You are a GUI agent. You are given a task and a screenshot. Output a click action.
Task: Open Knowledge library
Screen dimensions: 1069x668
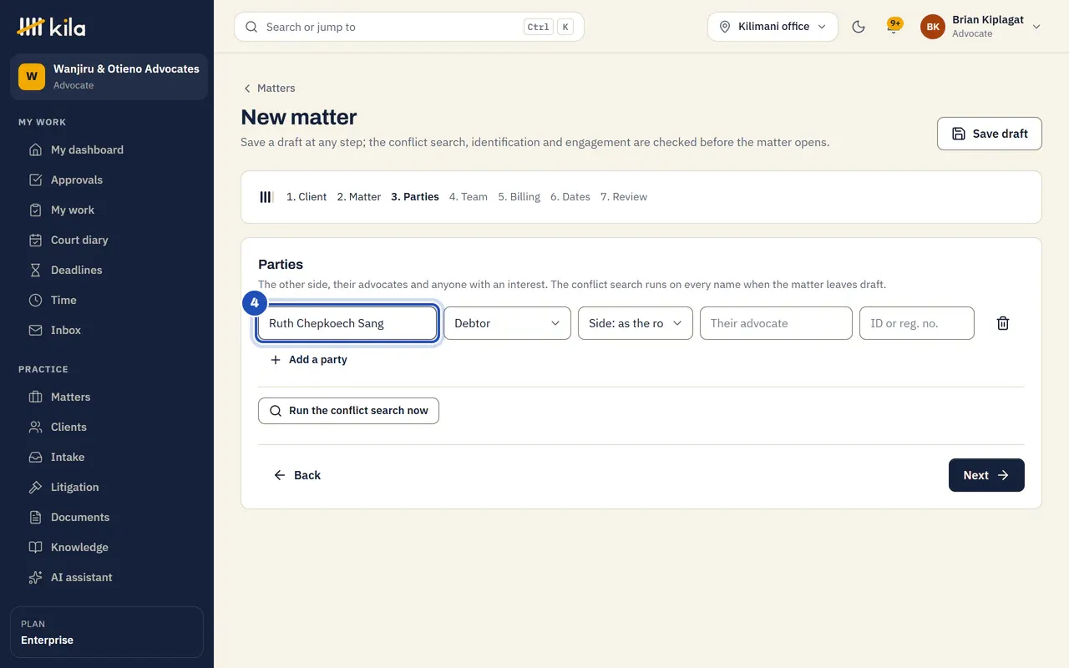[107, 547]
